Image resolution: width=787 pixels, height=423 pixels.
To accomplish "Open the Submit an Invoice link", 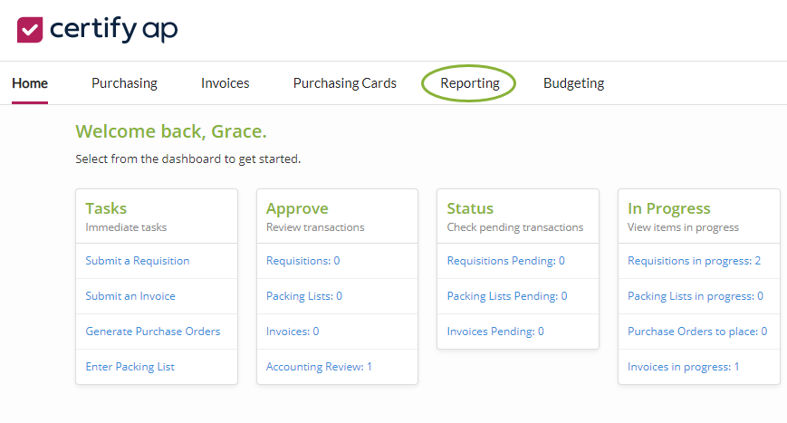I will 130,296.
